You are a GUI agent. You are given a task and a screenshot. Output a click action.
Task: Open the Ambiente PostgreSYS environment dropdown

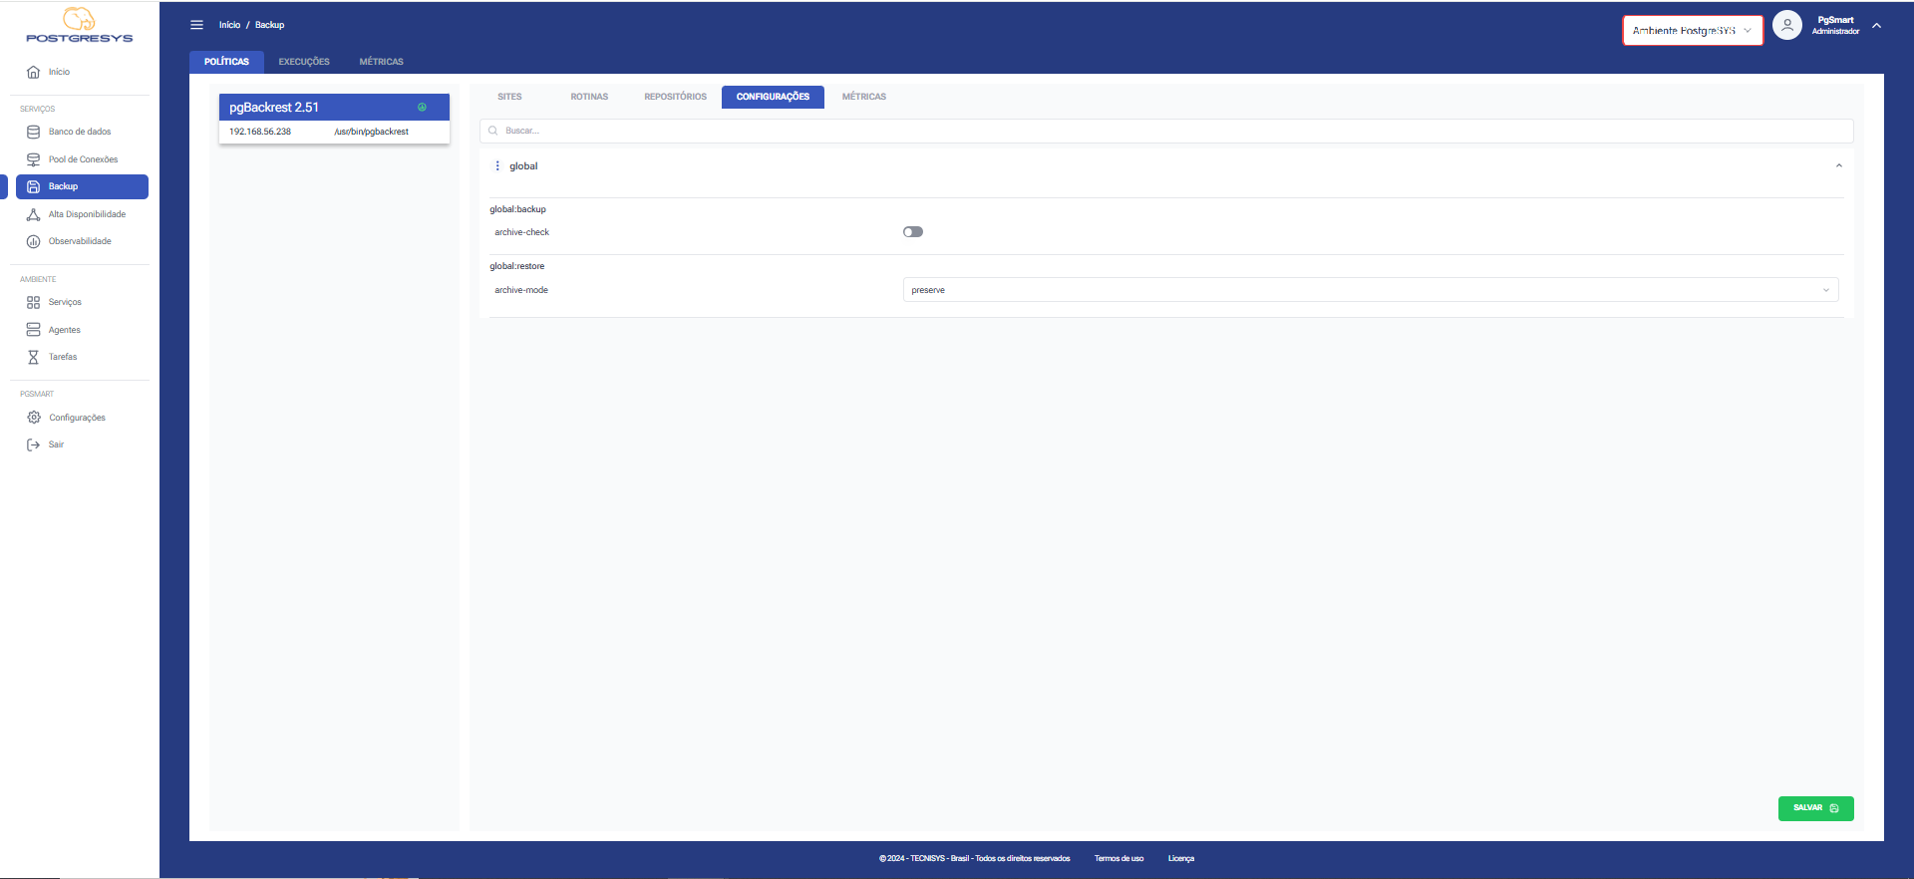[1693, 30]
